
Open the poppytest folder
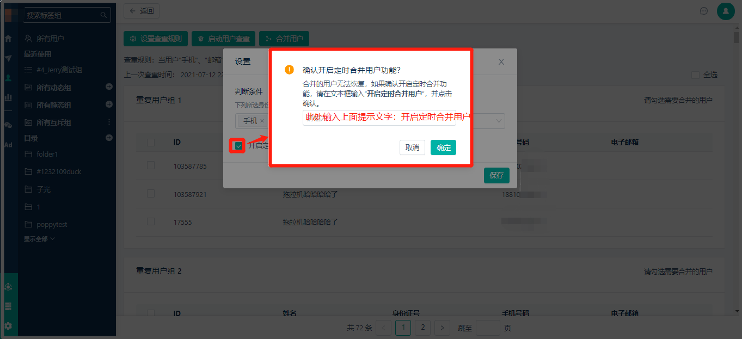pyautogui.click(x=46, y=224)
